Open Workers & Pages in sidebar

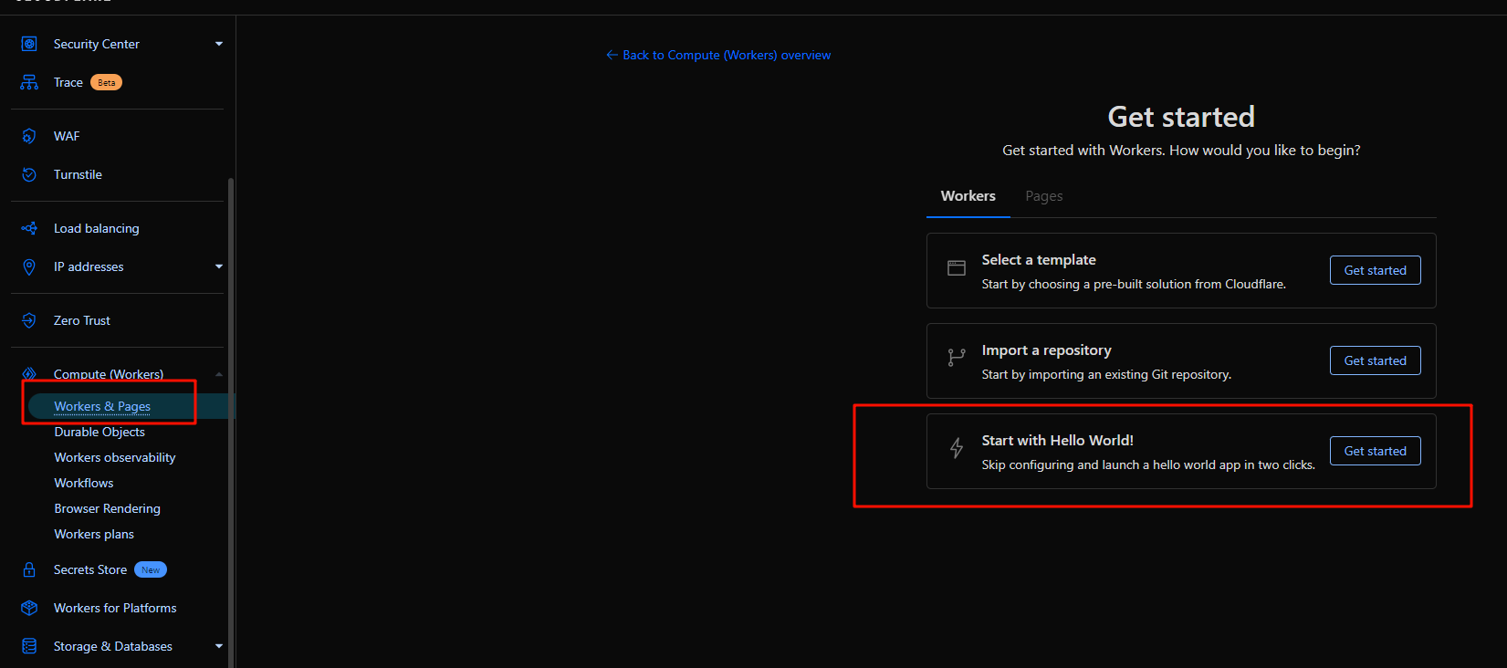click(102, 406)
